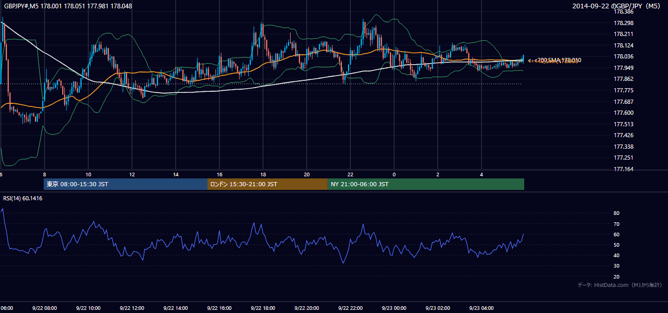Click price axis label 178.036
This screenshot has height=313, width=668.
coord(624,56)
